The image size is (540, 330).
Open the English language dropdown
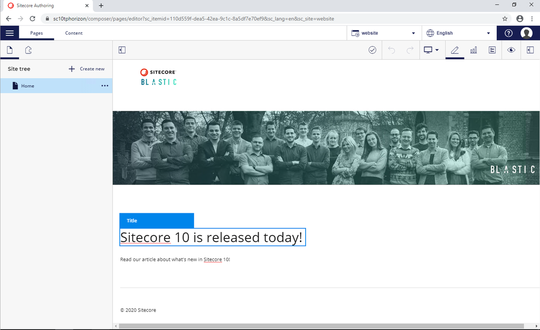click(x=459, y=33)
